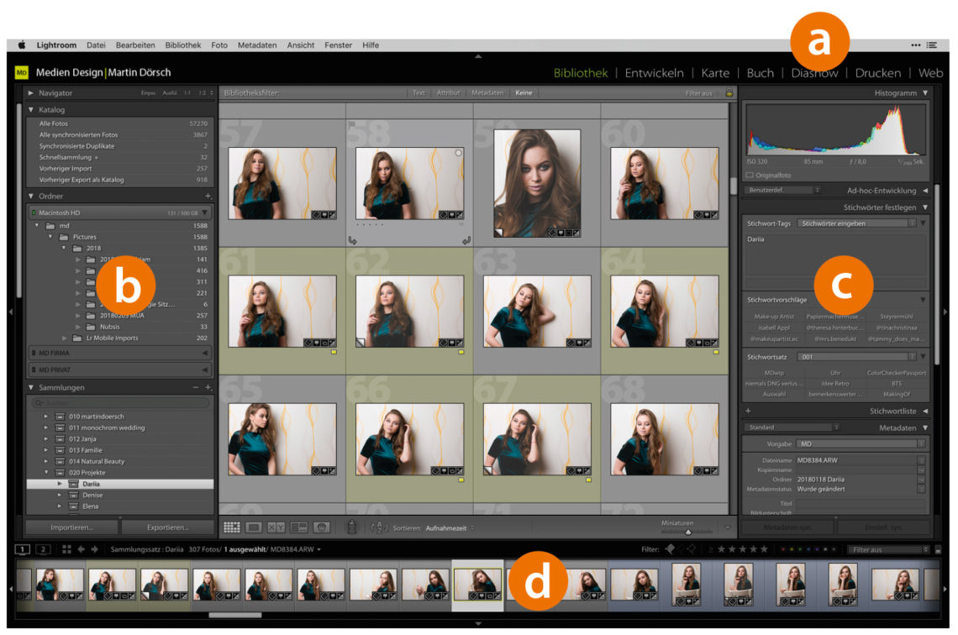This screenshot has width=958, height=635.
Task: Click the filter lock icon
Action: coord(729,92)
